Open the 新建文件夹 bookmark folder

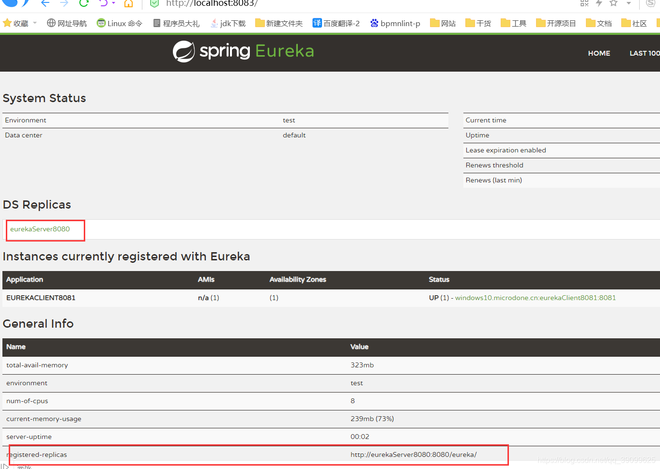[x=279, y=23]
